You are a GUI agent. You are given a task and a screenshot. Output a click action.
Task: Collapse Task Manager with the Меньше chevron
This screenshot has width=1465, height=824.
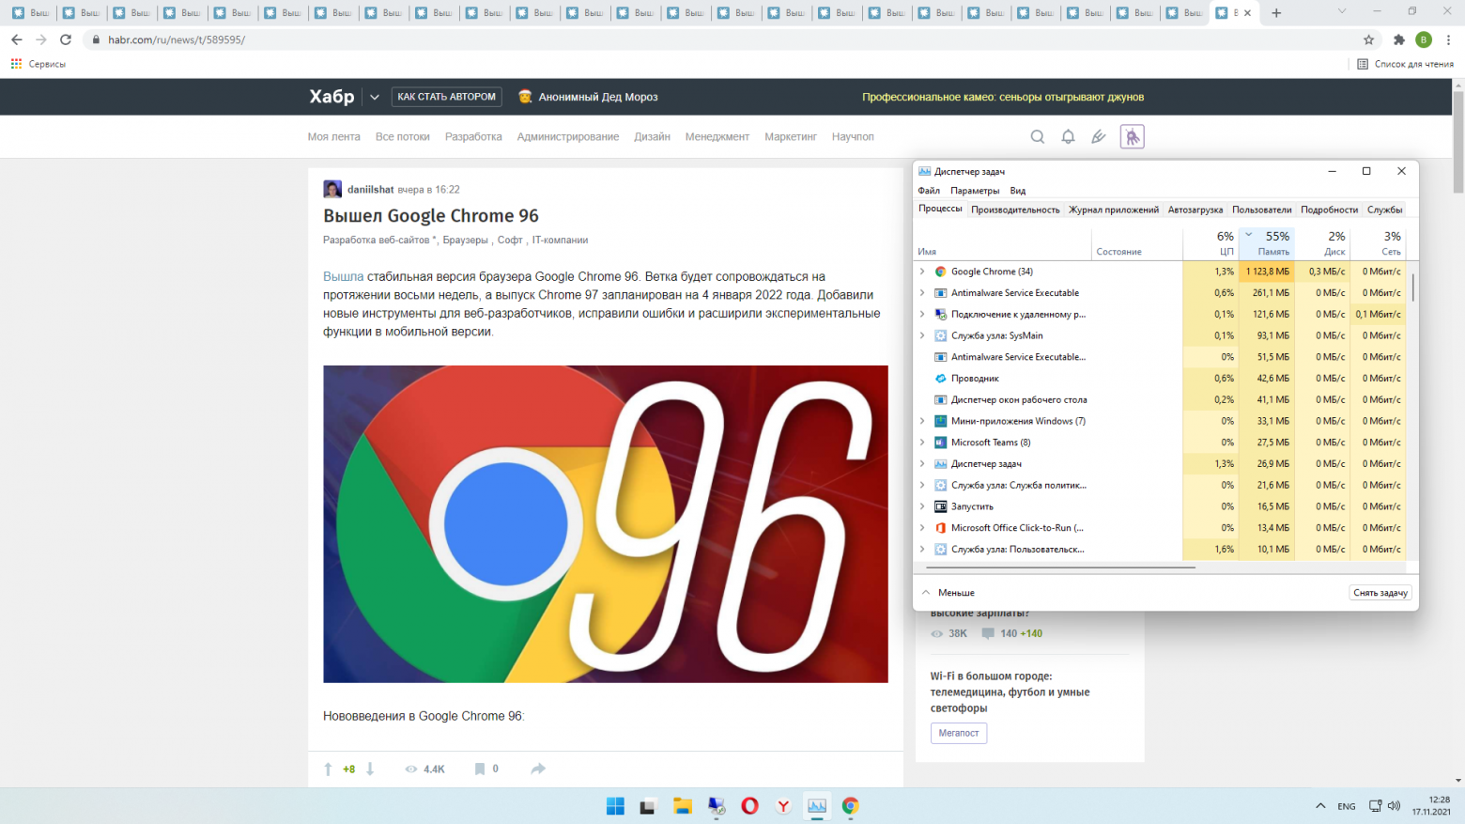pyautogui.click(x=927, y=593)
